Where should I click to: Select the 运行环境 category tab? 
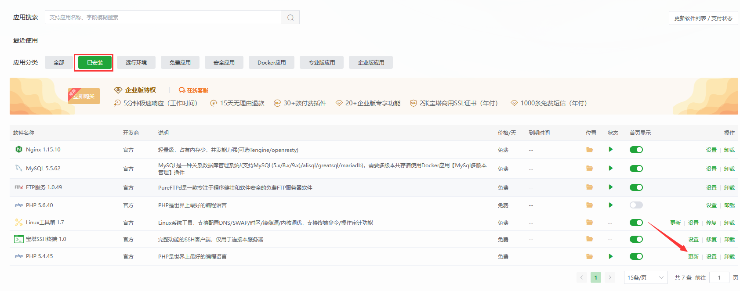pos(136,62)
